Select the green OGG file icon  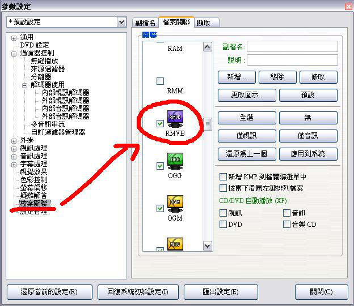point(175,161)
